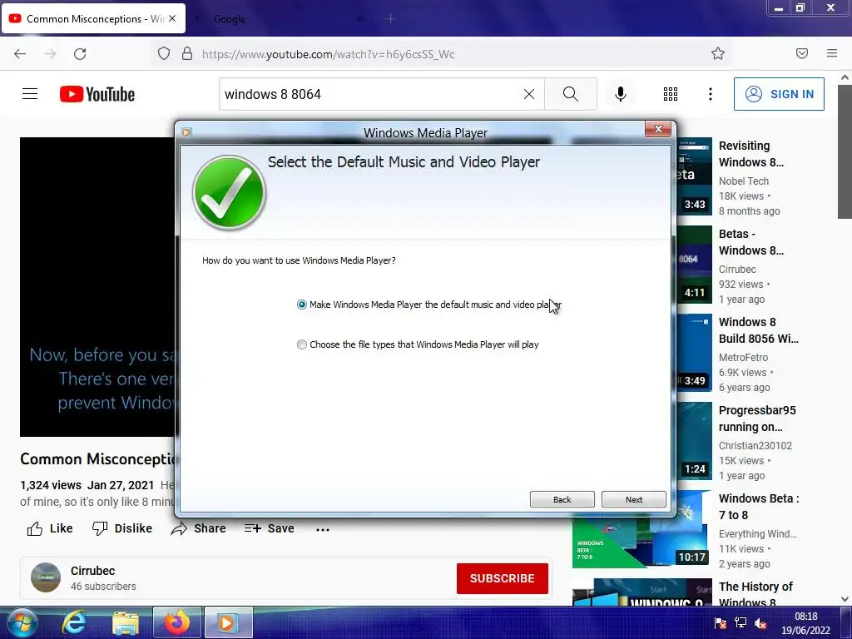Open Firefox tracking protection shield
This screenshot has height=639, width=852.
pyautogui.click(x=164, y=53)
